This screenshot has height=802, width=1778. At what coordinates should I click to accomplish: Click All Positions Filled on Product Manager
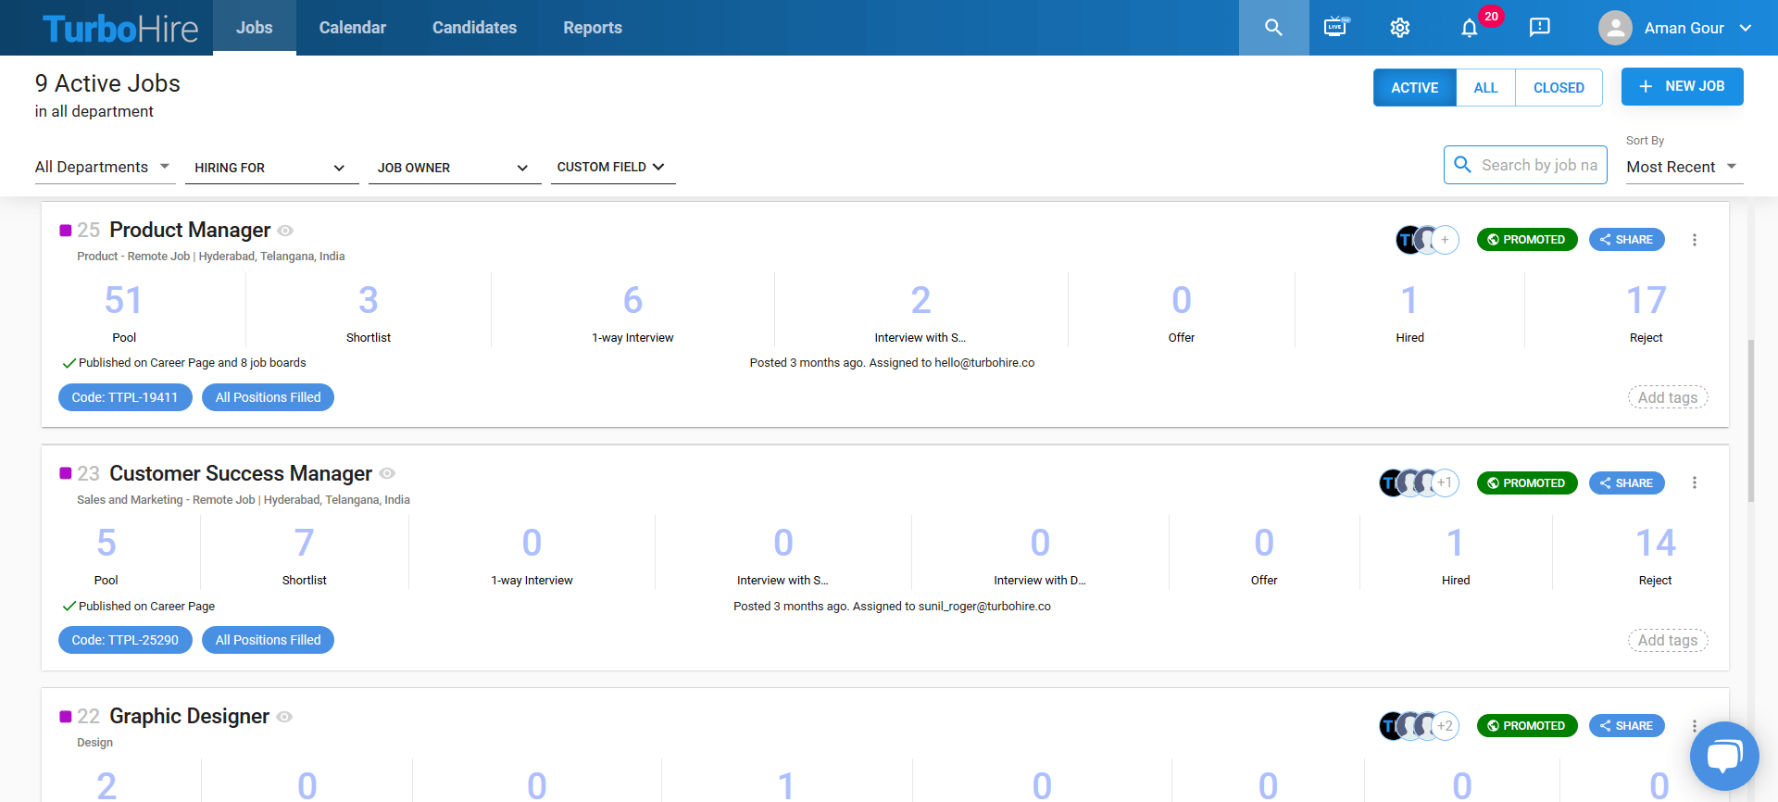point(268,397)
